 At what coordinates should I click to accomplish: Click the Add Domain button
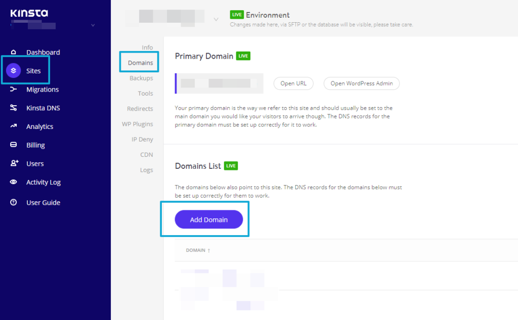point(208,219)
